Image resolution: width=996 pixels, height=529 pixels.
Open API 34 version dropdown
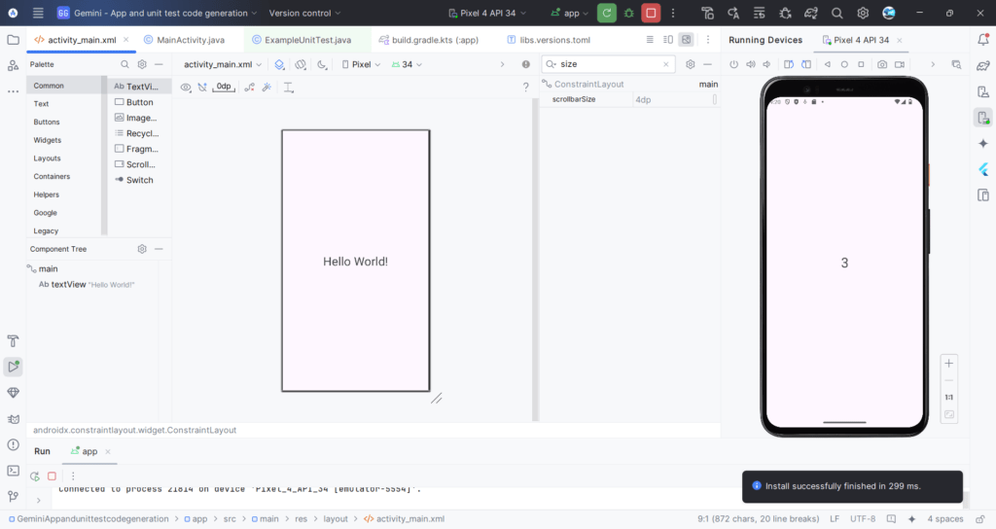point(407,64)
